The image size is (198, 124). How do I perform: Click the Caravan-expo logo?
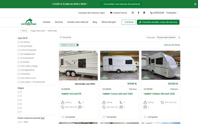click(29, 22)
